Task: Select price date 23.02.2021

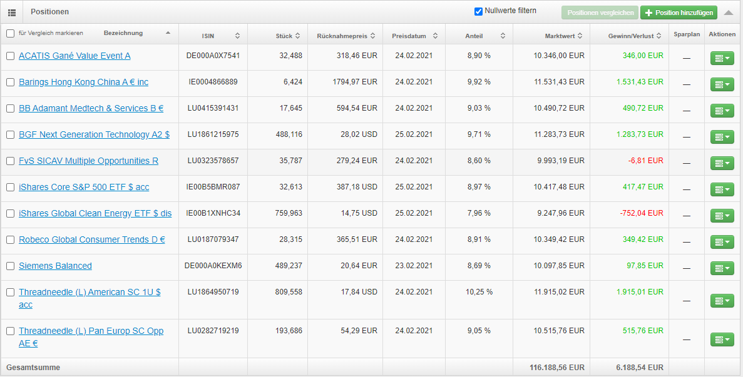Action: tap(414, 265)
